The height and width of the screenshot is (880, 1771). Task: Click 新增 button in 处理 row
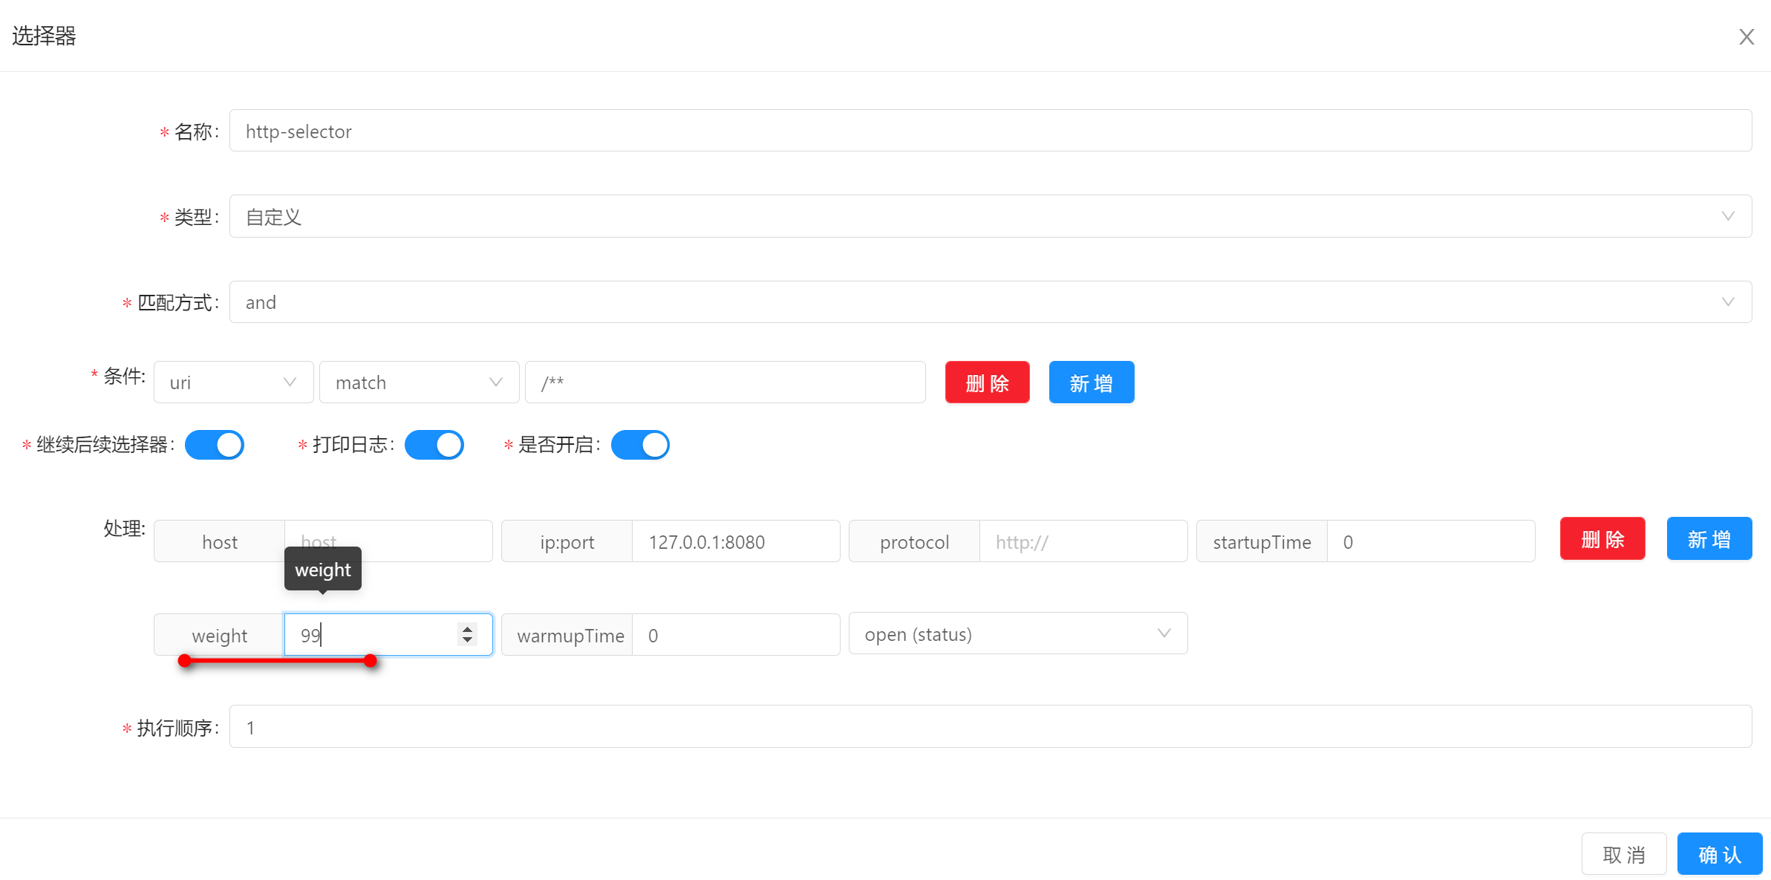coord(1709,539)
